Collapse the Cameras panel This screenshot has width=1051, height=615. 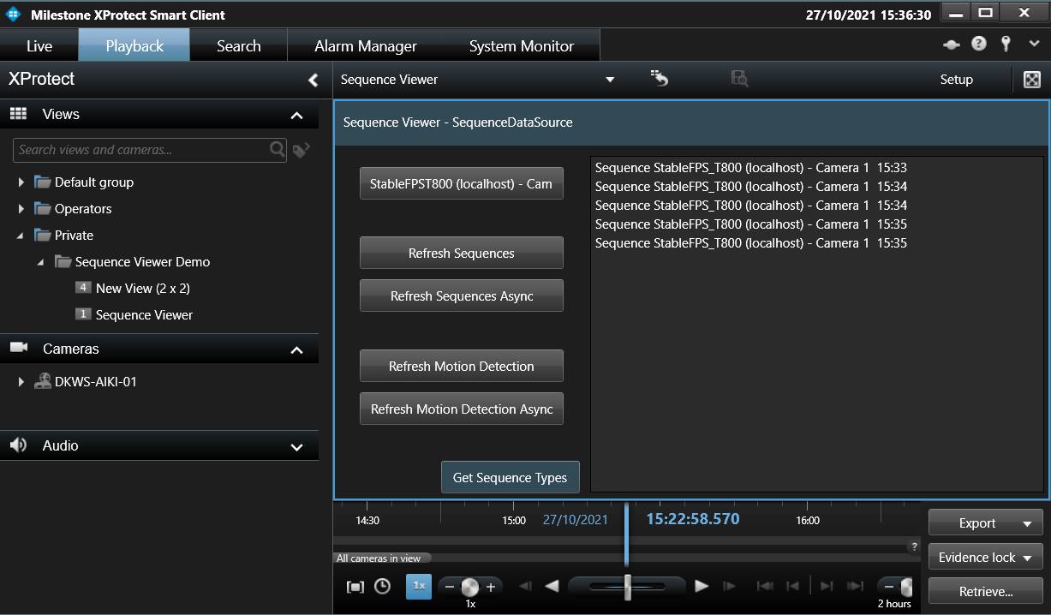pos(296,349)
